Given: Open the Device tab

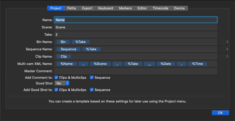Looking at the screenshot, I should point(179,8).
